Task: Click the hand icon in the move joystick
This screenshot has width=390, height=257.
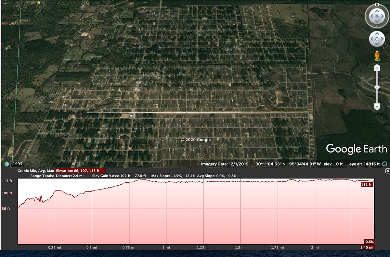Action: click(377, 39)
